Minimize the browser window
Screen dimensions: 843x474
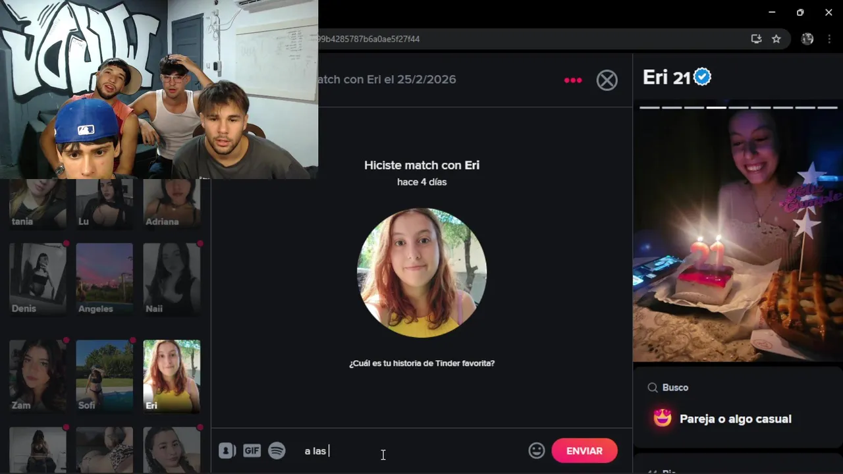[x=772, y=13]
